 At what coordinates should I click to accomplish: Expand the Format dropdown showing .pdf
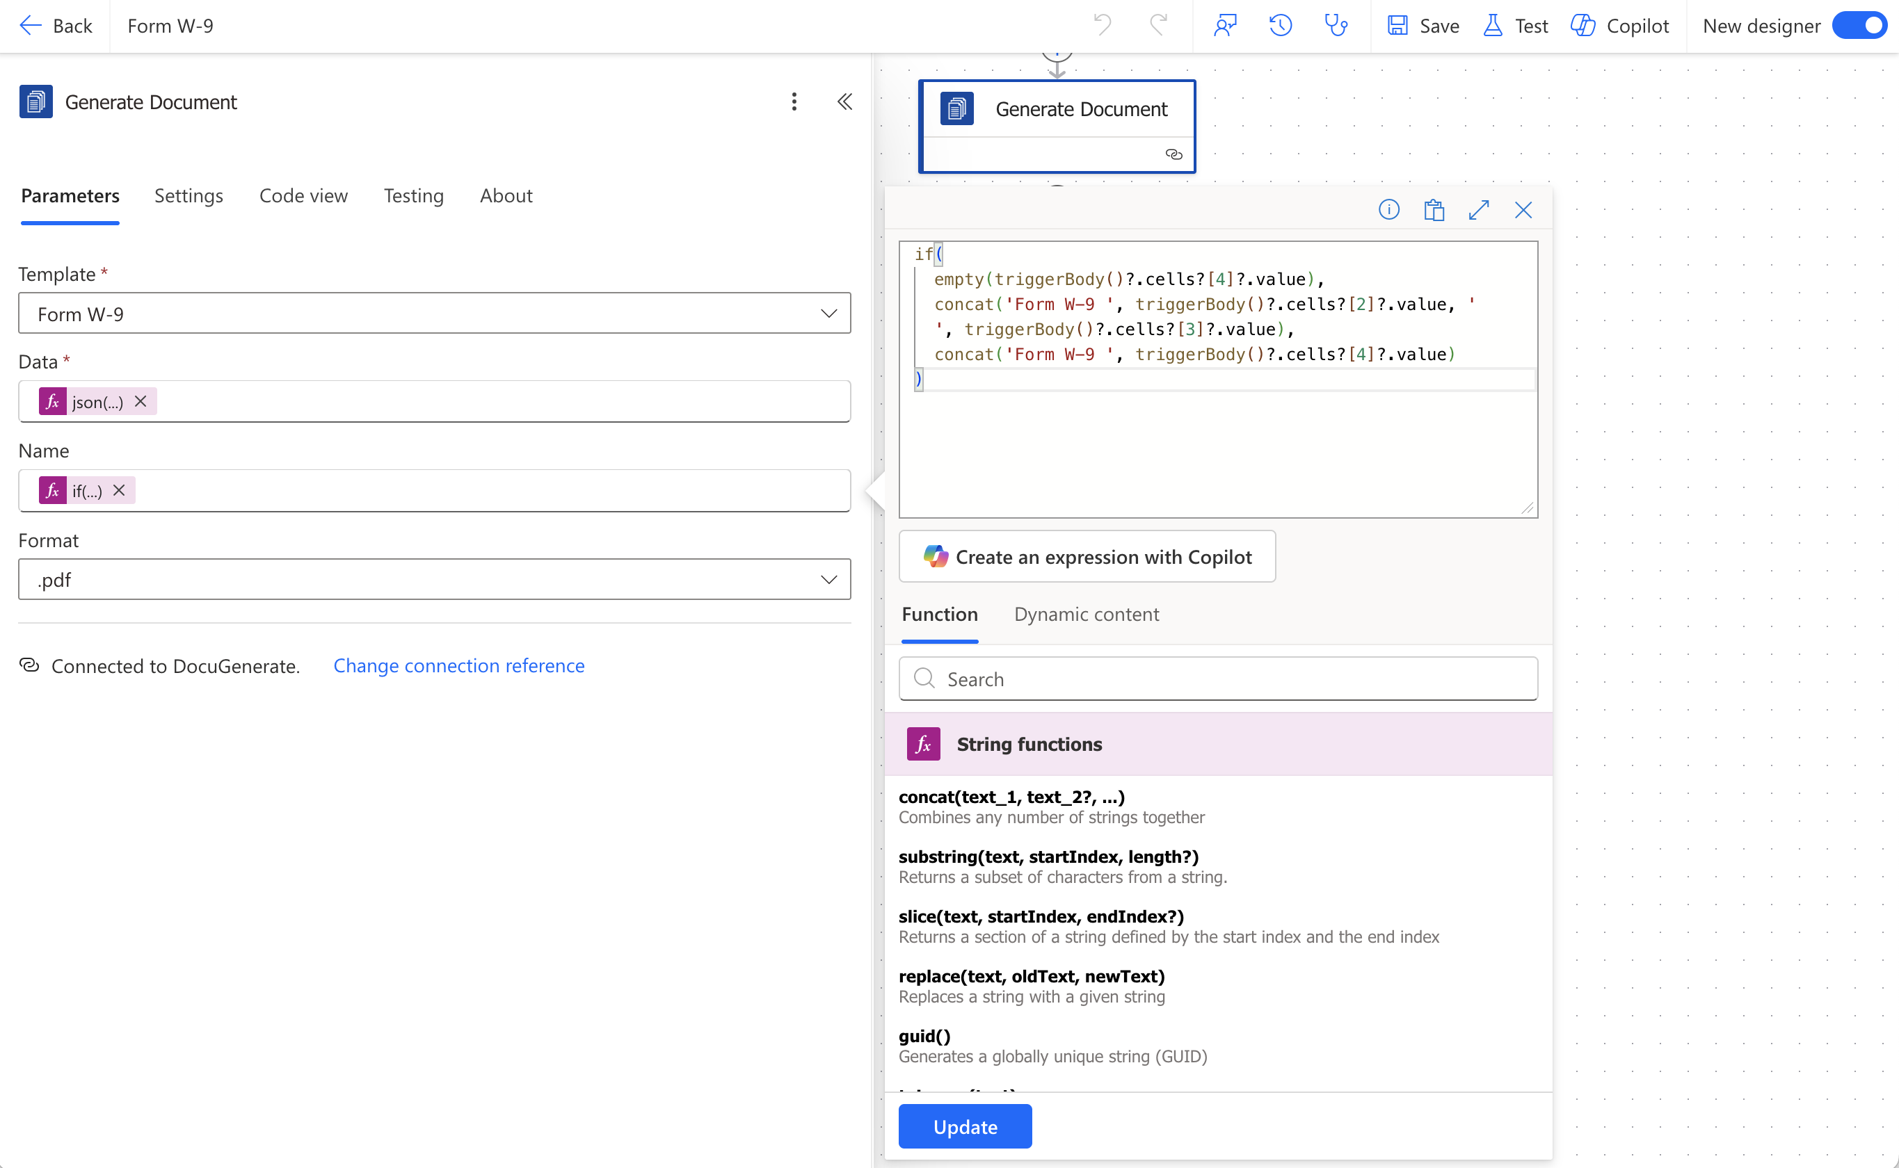(434, 579)
